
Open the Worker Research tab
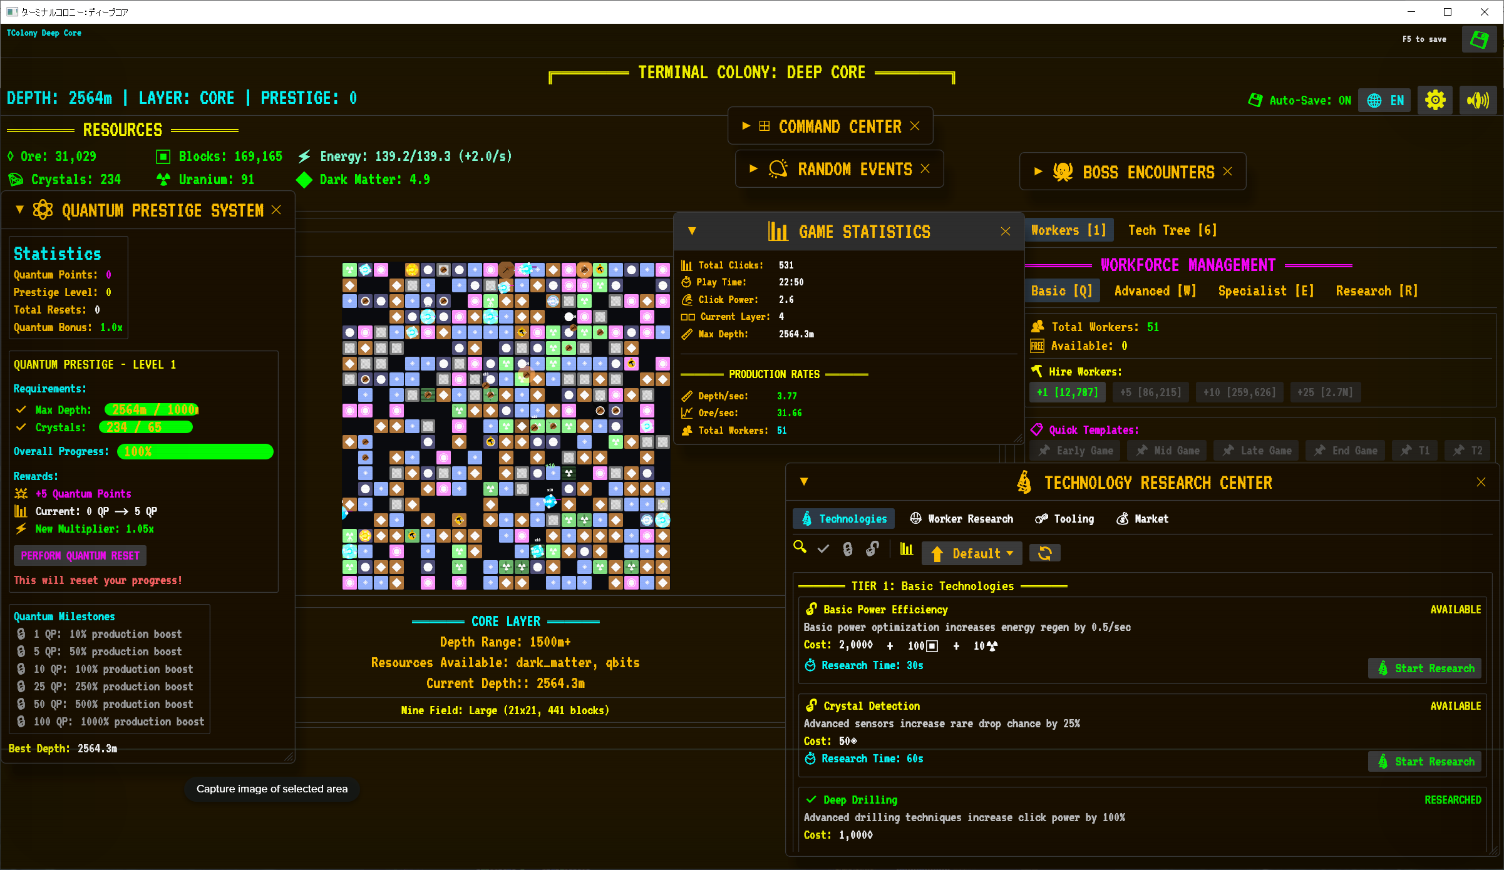click(962, 519)
